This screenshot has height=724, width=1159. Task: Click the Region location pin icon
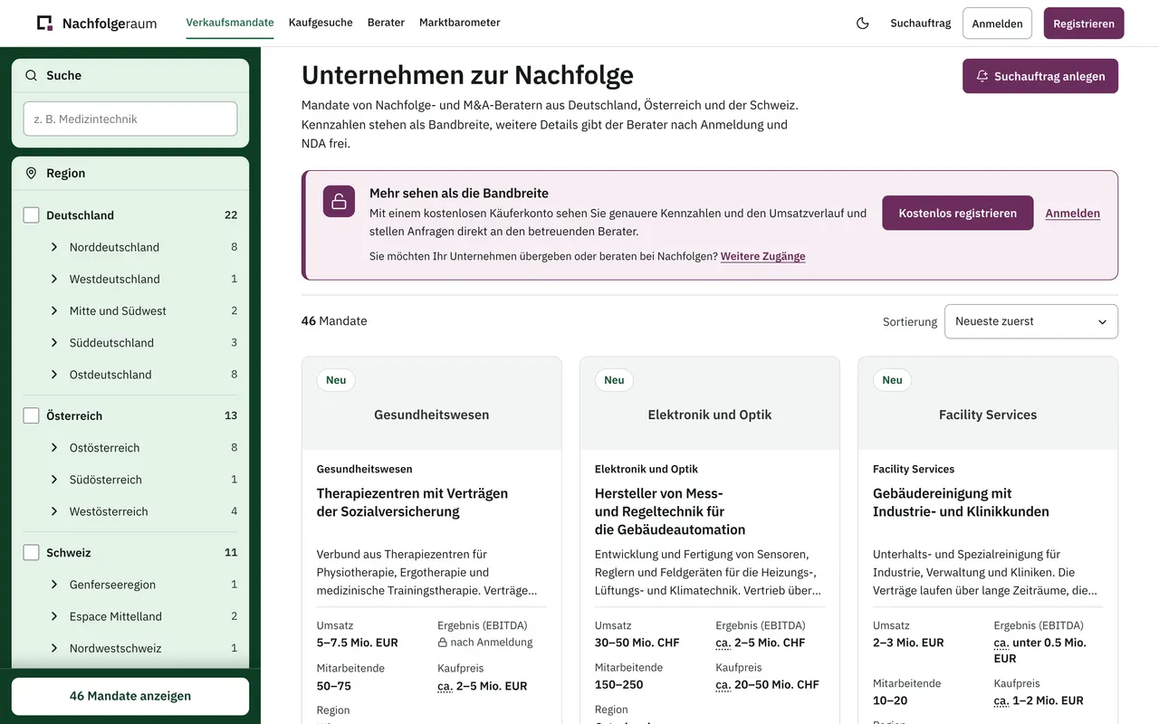click(32, 173)
